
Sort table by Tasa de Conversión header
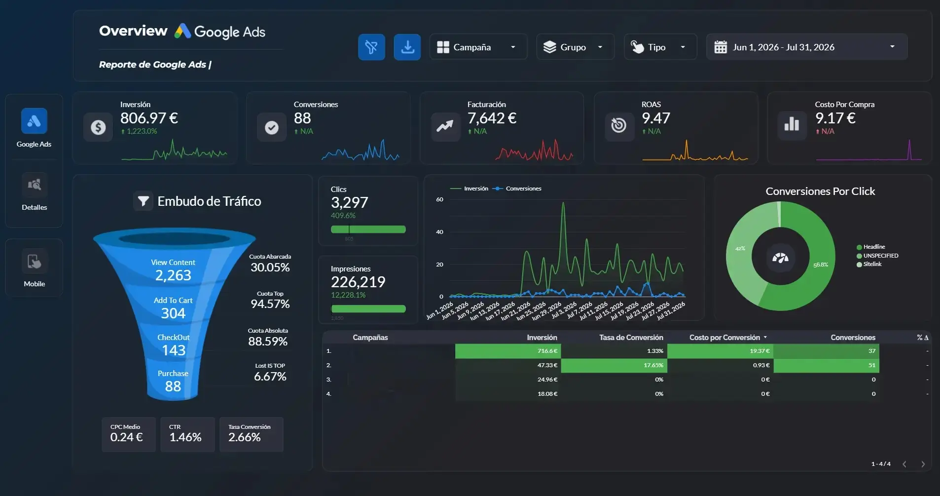pyautogui.click(x=631, y=338)
